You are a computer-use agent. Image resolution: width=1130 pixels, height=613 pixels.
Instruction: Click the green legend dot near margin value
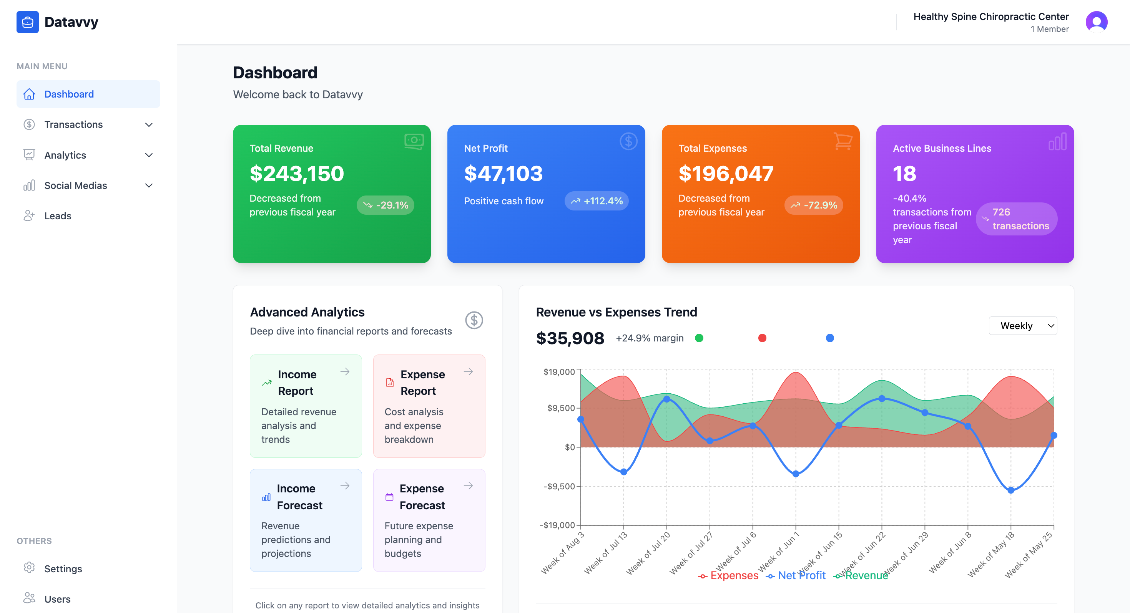click(x=700, y=338)
